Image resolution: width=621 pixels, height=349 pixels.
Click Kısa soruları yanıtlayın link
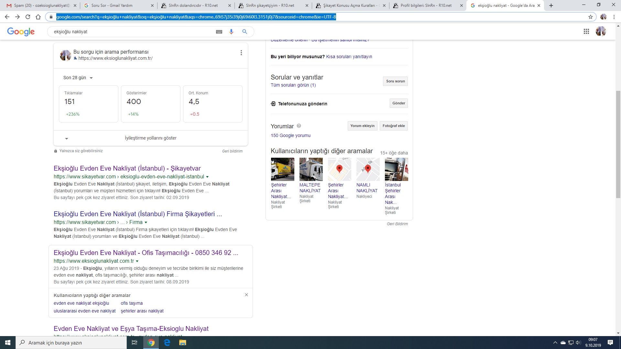point(349,57)
